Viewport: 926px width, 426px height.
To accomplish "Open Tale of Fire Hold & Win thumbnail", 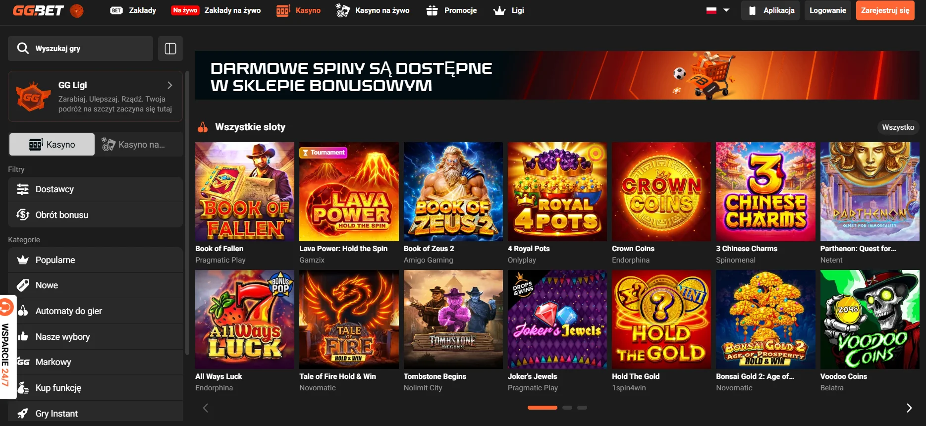I will pos(349,319).
